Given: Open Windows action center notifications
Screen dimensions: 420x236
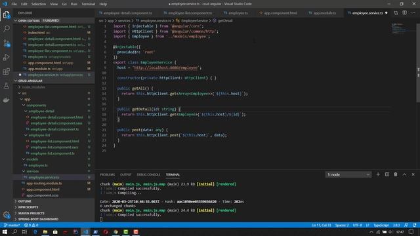Looking at the screenshot, I should [411, 231].
